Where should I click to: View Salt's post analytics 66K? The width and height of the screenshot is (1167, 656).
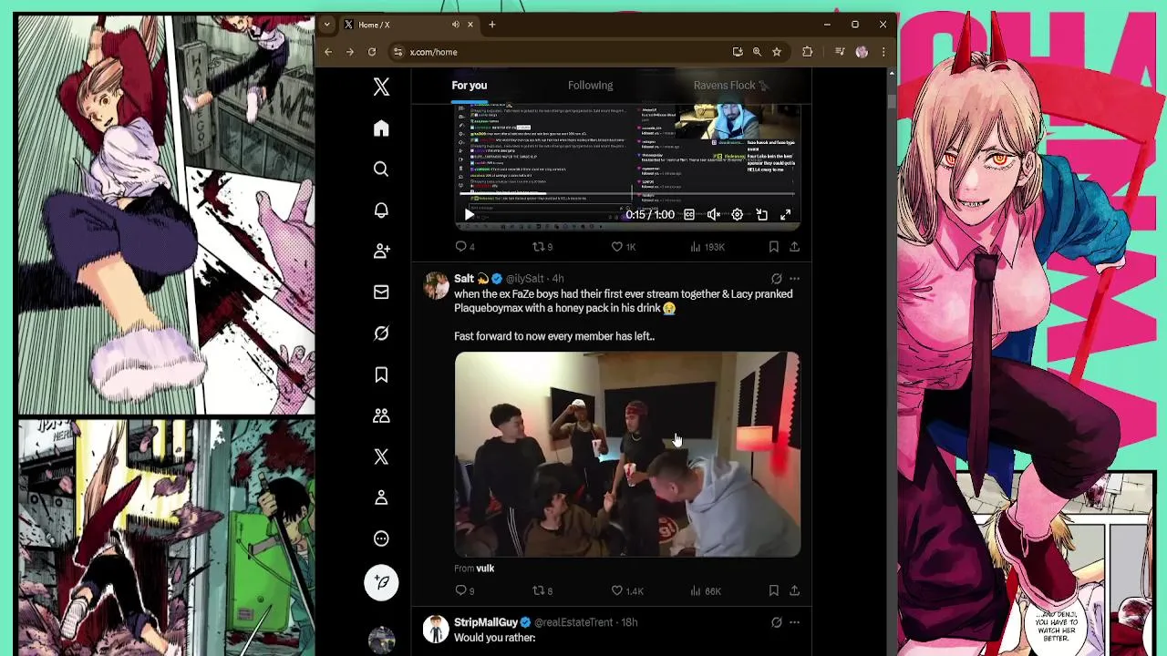click(705, 591)
